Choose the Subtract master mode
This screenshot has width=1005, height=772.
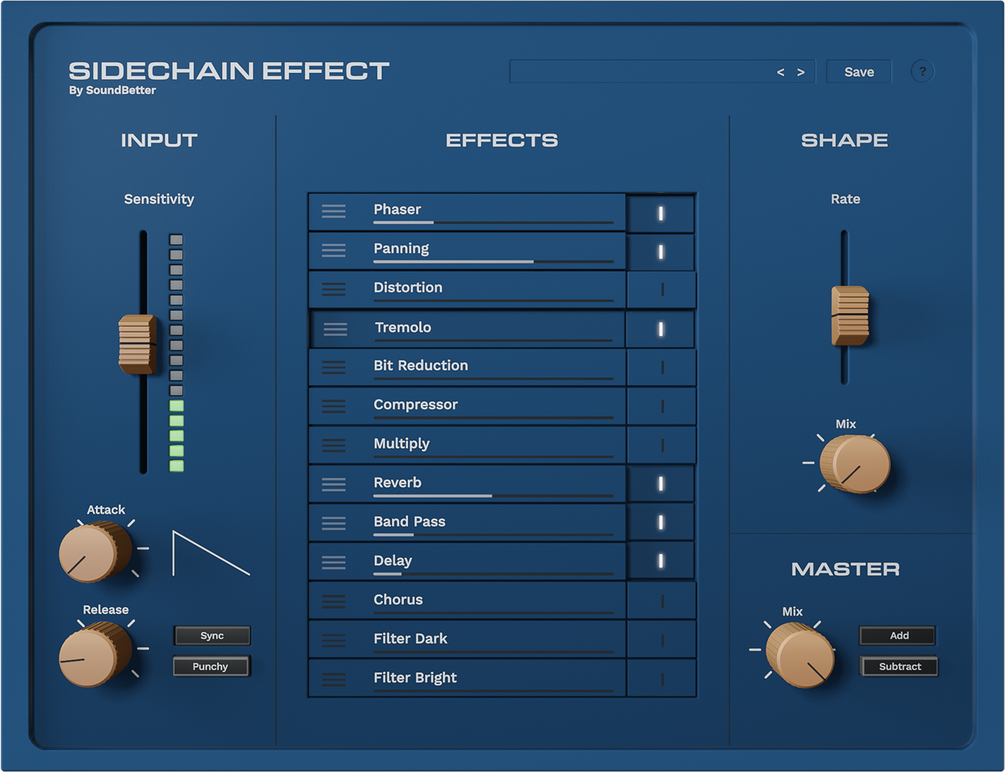click(899, 667)
